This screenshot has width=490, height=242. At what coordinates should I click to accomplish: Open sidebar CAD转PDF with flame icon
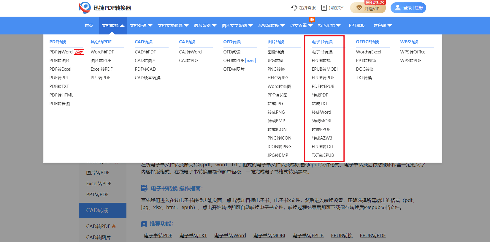[98, 227]
